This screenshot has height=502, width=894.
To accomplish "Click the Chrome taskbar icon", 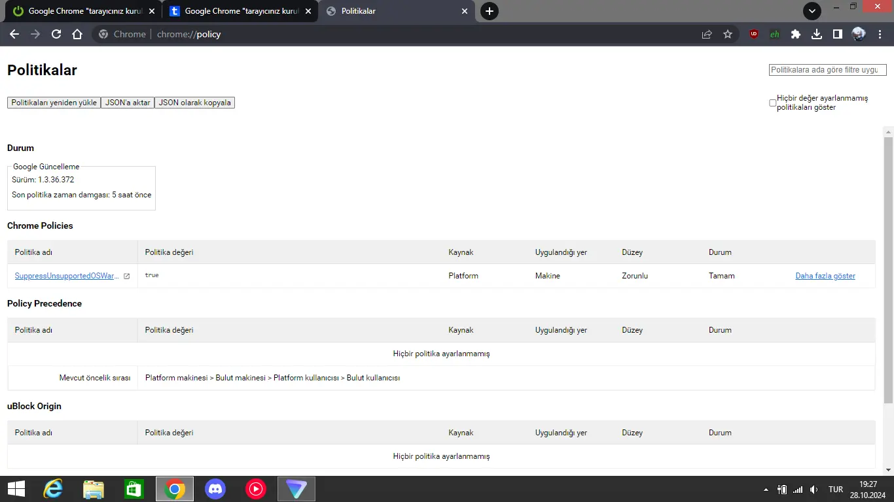I will click(x=175, y=489).
